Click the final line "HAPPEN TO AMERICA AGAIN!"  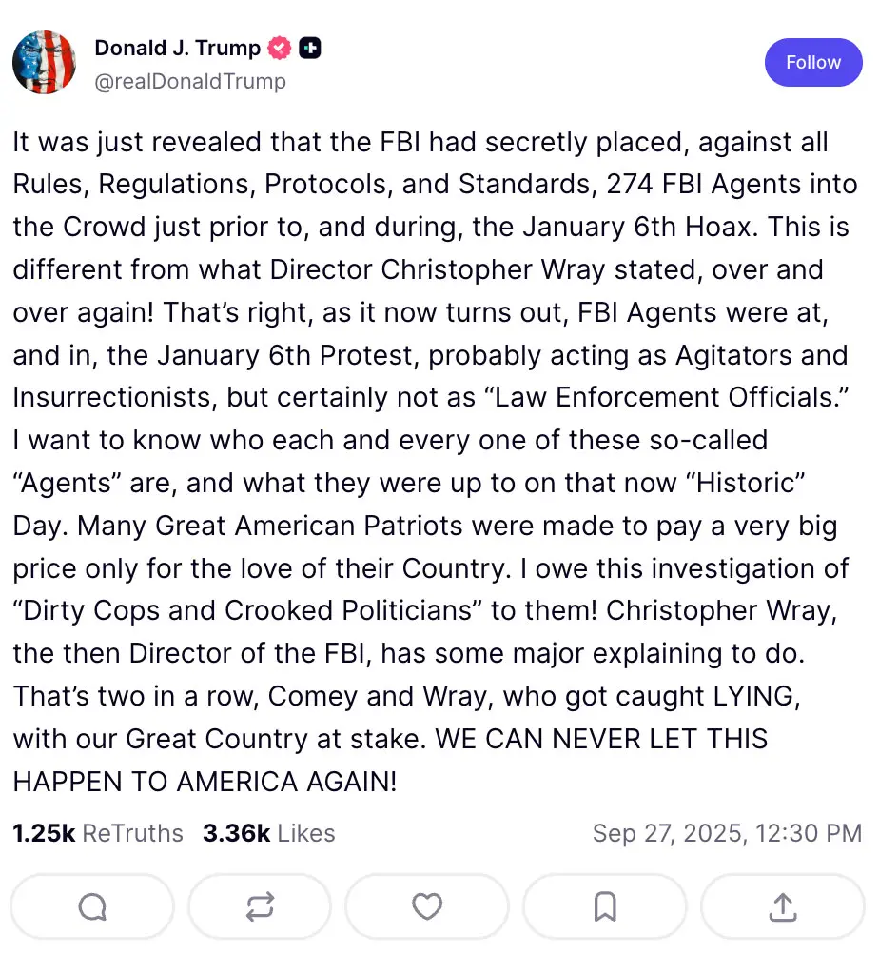(x=205, y=781)
